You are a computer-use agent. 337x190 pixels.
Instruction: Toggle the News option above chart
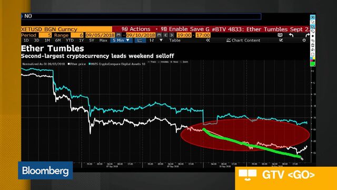pyautogui.click(x=174, y=62)
